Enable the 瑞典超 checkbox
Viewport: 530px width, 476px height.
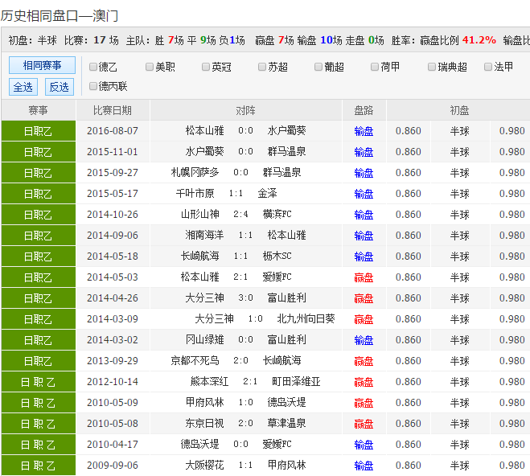[432, 67]
